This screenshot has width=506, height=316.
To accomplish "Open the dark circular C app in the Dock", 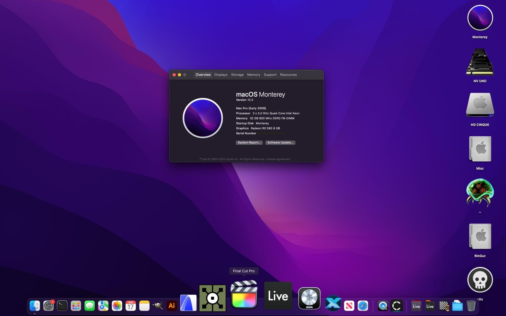I will (397, 306).
